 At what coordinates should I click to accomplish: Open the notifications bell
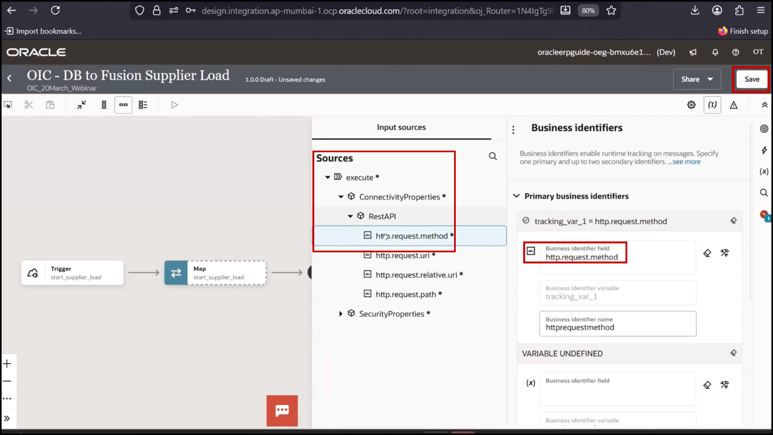tap(715, 52)
